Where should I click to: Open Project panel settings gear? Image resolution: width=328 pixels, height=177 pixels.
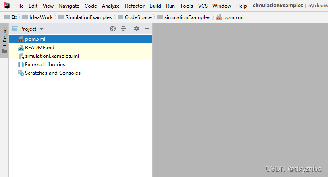click(136, 29)
